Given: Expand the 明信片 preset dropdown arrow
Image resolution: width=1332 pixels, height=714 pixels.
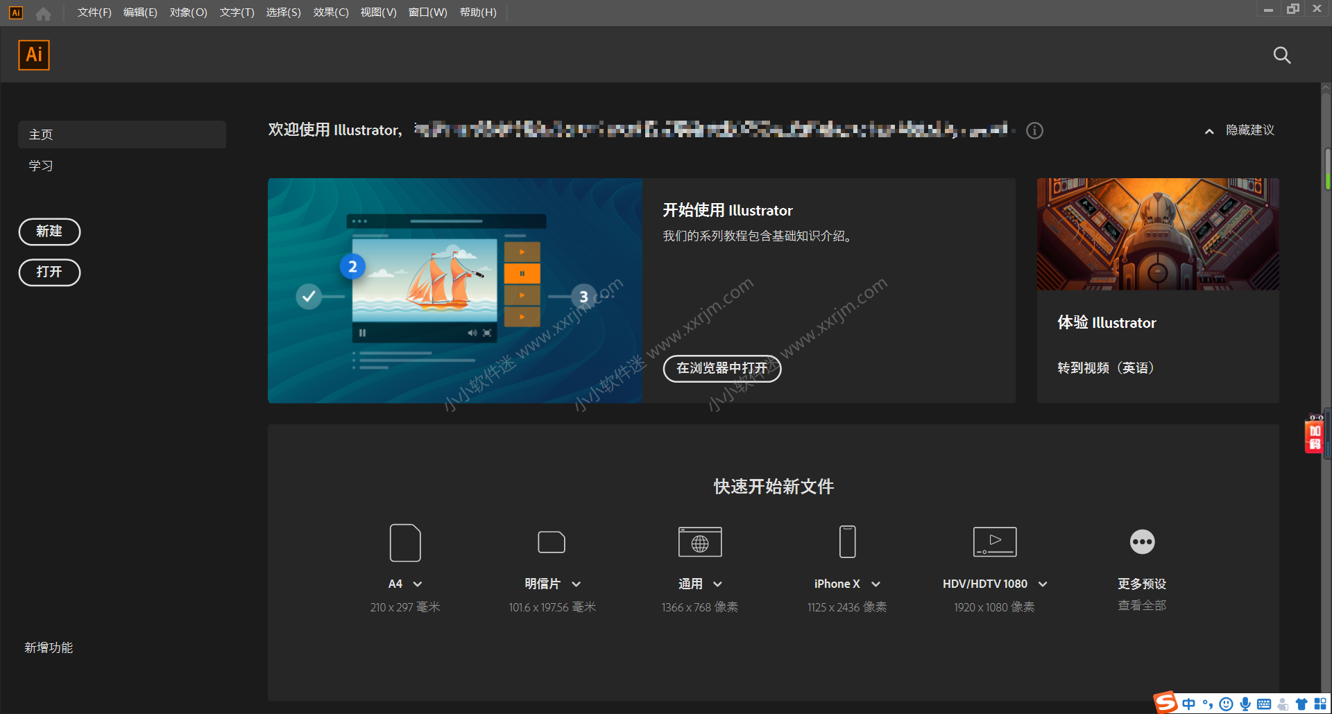Looking at the screenshot, I should (576, 584).
